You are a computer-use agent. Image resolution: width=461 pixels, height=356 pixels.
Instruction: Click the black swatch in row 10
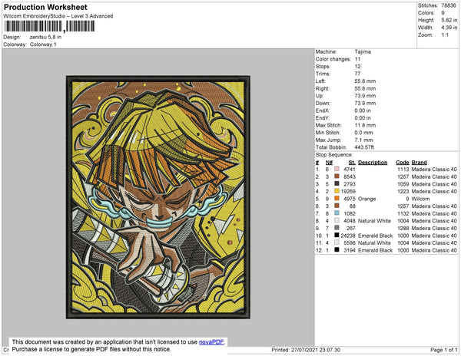337,235
